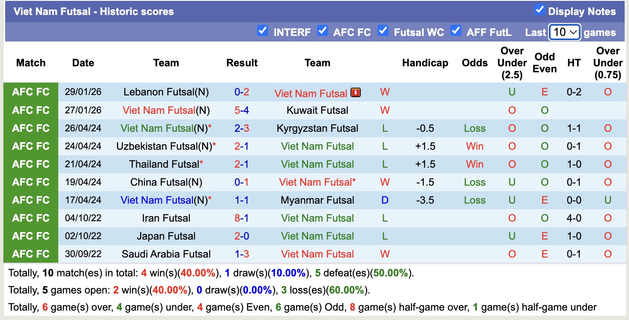The height and width of the screenshot is (320, 629).
Task: Uncheck the INTERF filter
Action: (263, 30)
